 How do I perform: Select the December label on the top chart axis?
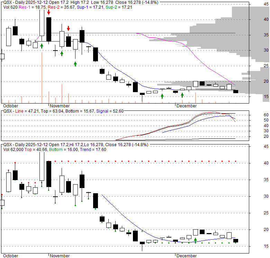[x=187, y=106]
